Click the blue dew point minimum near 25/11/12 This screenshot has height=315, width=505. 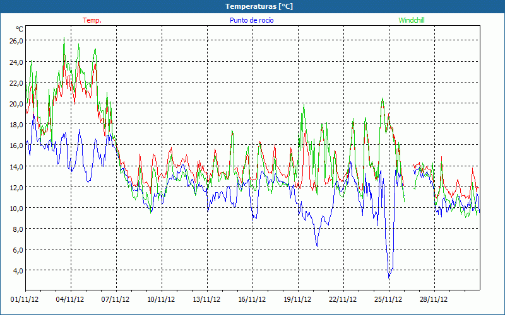tap(389, 277)
